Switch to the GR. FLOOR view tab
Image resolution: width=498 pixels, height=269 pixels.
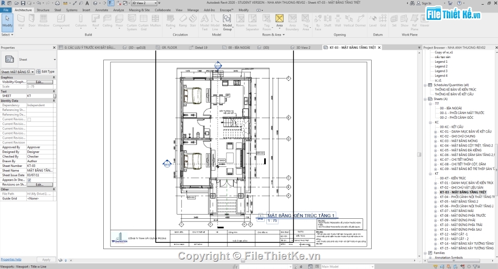(x=169, y=48)
